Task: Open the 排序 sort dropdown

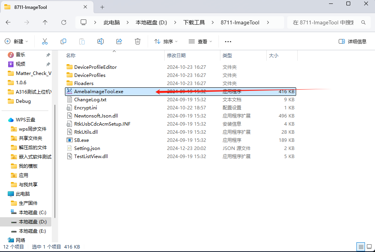Action: (x=166, y=41)
